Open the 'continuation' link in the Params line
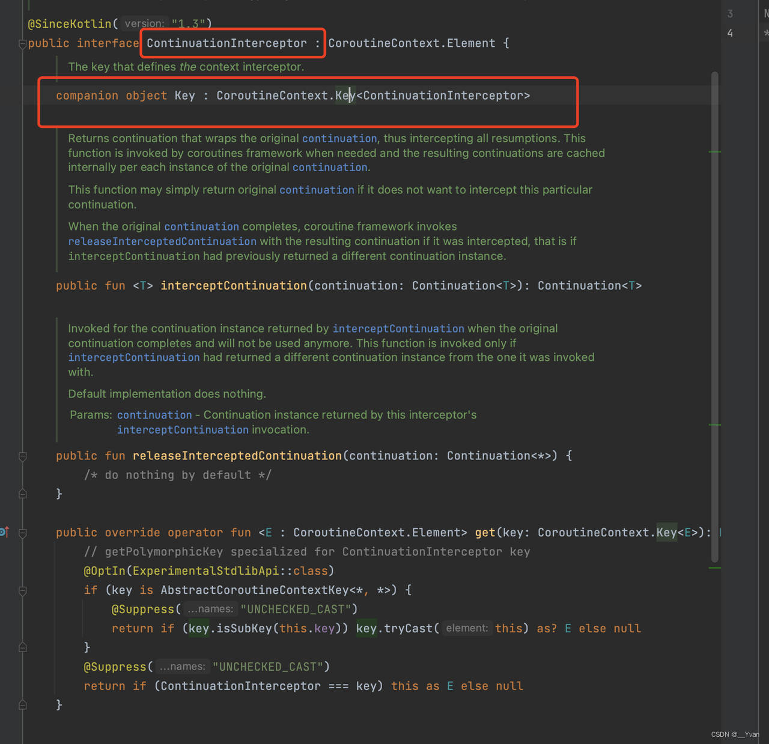Viewport: 769px width, 744px height. click(154, 415)
